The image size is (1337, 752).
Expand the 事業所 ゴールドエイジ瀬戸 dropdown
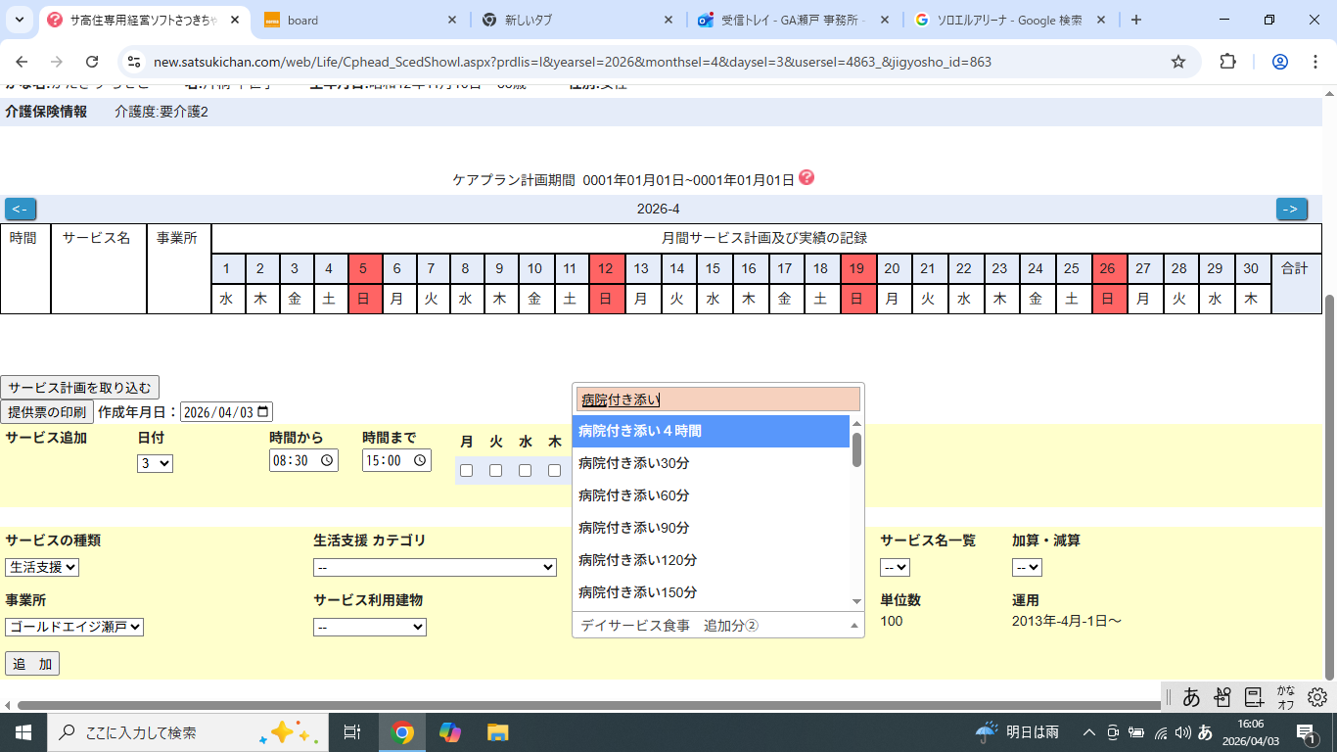click(74, 627)
